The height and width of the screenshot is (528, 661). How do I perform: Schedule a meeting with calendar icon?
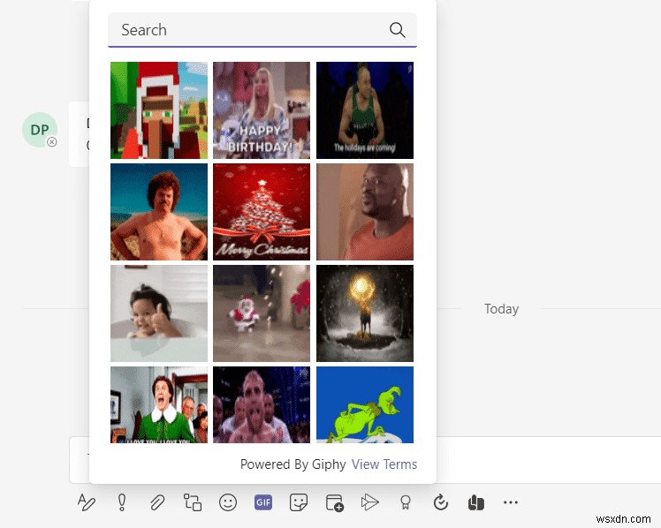[x=335, y=502]
